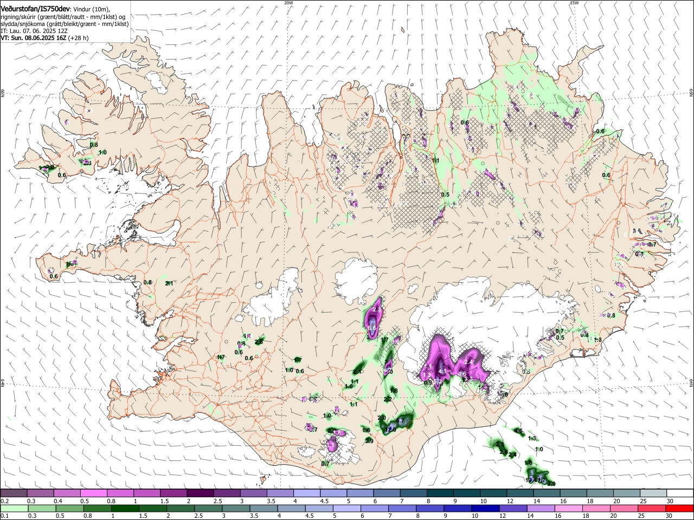Click the 20W longitude label at top
Screen dimensions: 694x520
[288, 3]
